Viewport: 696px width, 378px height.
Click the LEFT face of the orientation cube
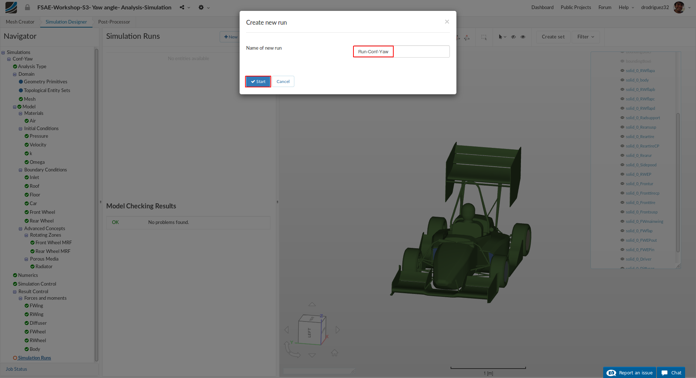pyautogui.click(x=309, y=333)
